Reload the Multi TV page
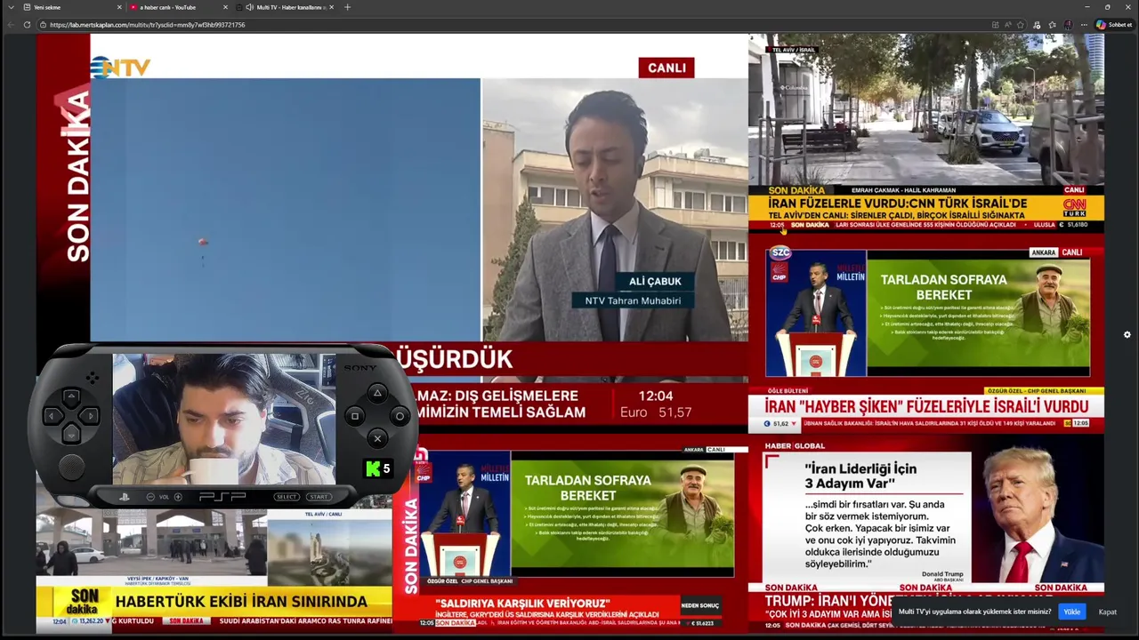Screen dimensions: 1139x640 [x=27, y=25]
